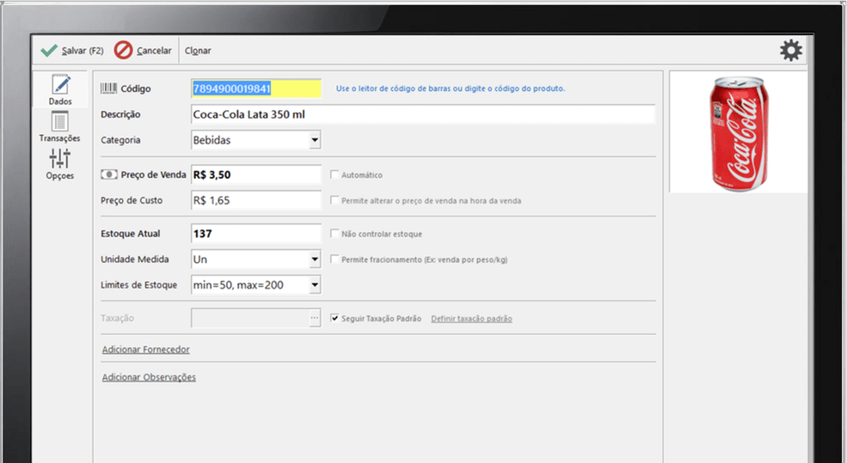Switch to the Transações tab
The image size is (847, 463).
(60, 127)
